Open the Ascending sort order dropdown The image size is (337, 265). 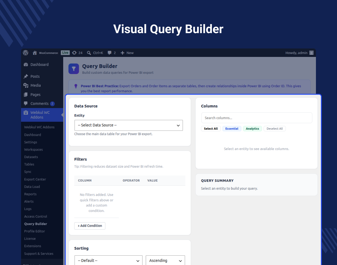(x=165, y=260)
